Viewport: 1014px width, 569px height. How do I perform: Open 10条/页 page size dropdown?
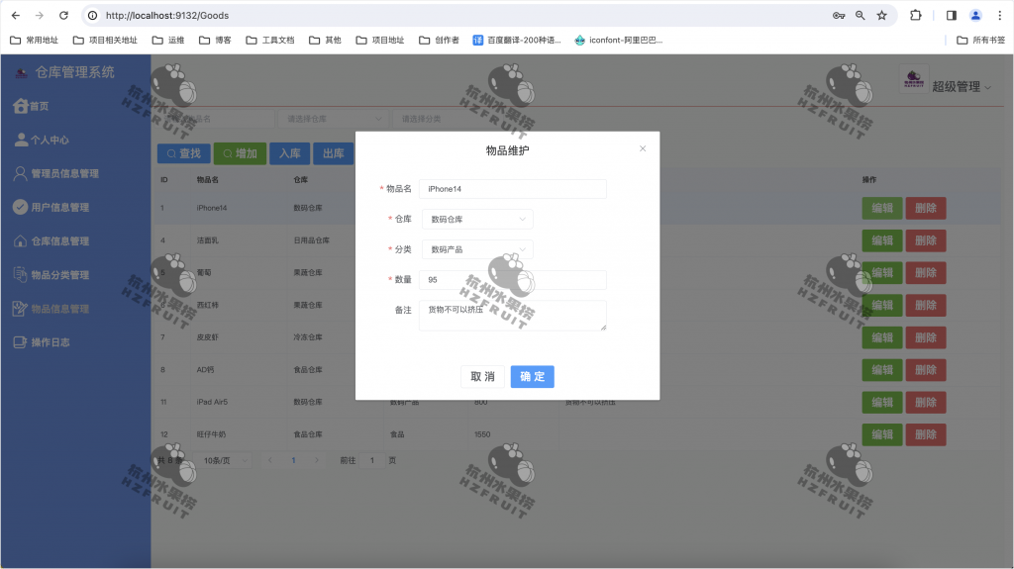[224, 460]
